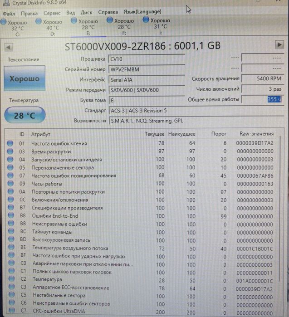Viewport: 289px width, 317px height.
Task: Click status icon for attribute 0A
Action: [x=10, y=191]
